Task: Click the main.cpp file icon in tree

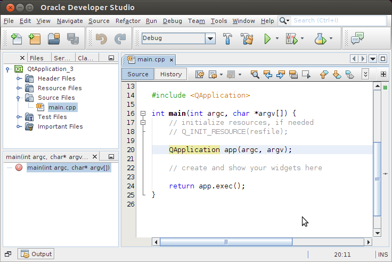Action: tap(40, 107)
